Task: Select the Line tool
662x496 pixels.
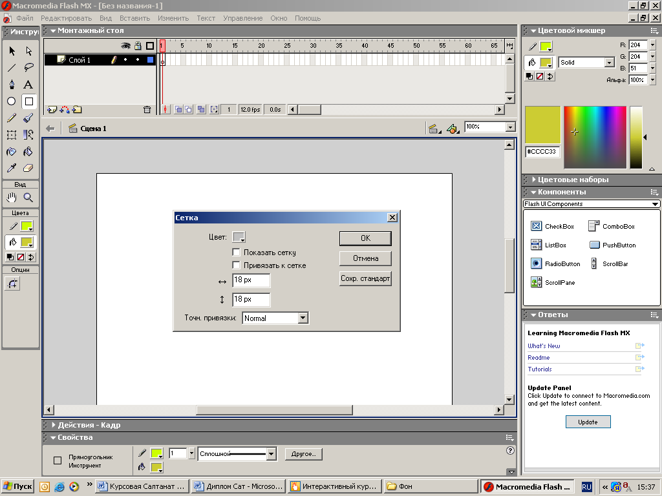Action: [12, 67]
